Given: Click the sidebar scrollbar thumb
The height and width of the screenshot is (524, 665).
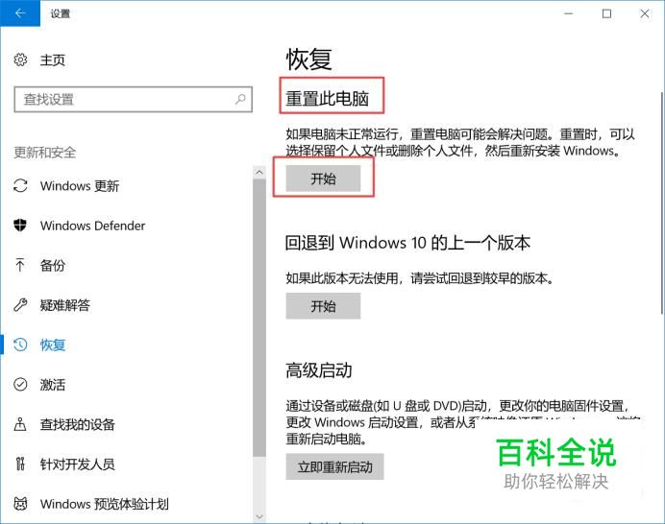Looking at the screenshot, I should click(259, 318).
